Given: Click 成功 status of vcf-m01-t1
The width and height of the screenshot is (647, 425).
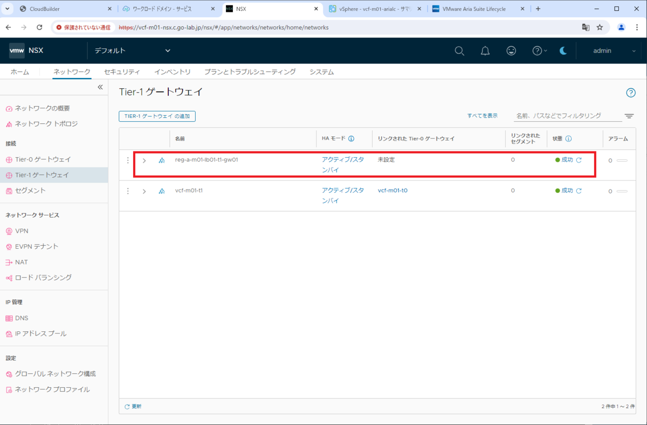Looking at the screenshot, I should (x=567, y=191).
